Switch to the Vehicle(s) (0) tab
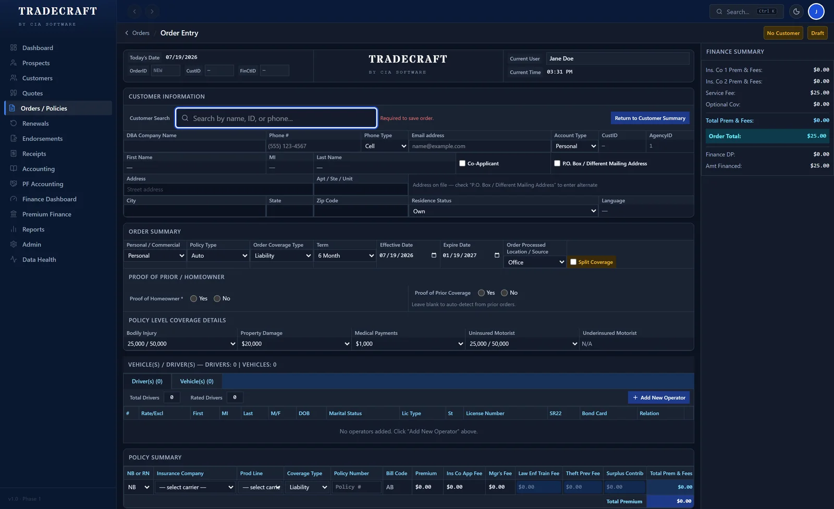 click(197, 381)
